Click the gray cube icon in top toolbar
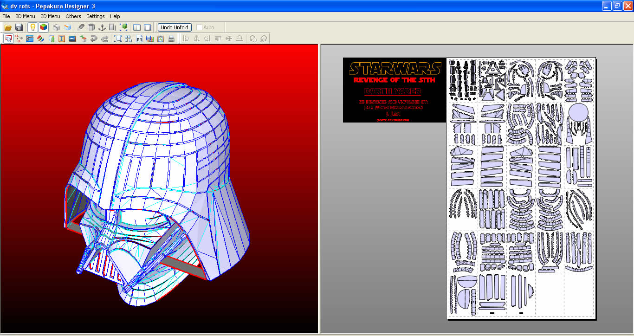Screen dimensions: 634x336 pos(57,27)
